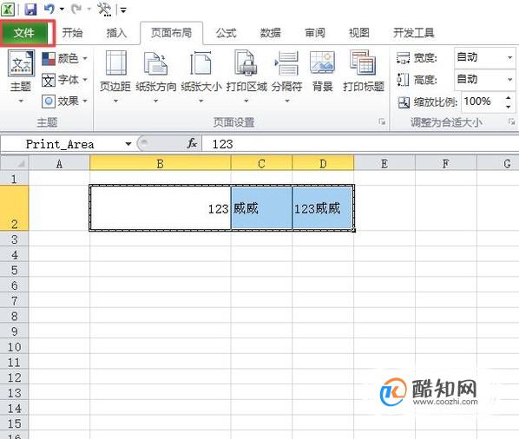The width and height of the screenshot is (519, 439).
Task: Increase 缩放比例 scale with up stepper
Action: pyautogui.click(x=509, y=97)
